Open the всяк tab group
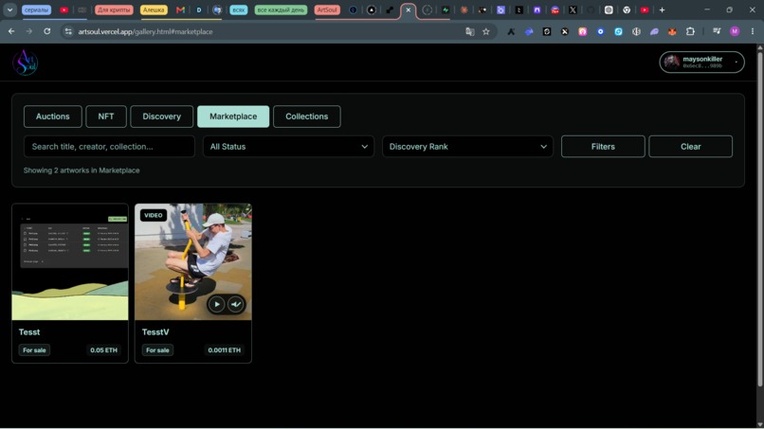Image resolution: width=764 pixels, height=429 pixels. pos(238,9)
